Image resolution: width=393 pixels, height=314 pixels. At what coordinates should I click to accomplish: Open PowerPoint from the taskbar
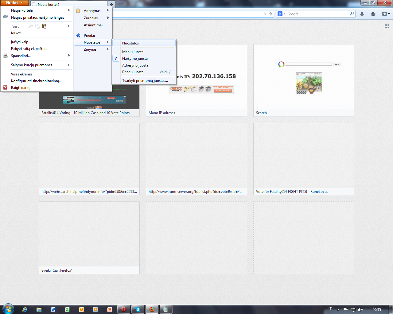[x=110, y=309]
